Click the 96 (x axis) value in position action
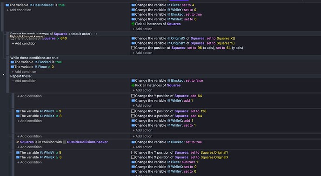321x176 pixels. tap(200, 48)
